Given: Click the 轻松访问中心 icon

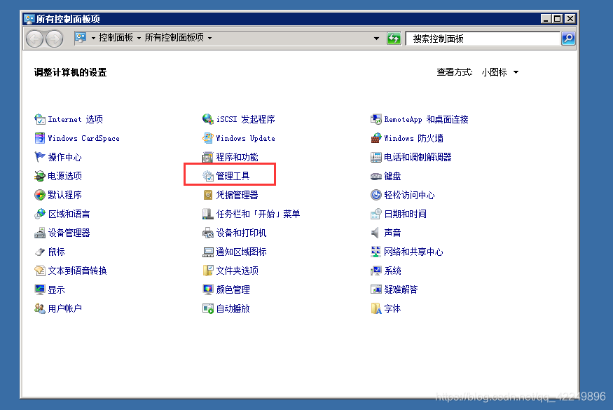Looking at the screenshot, I should pos(376,195).
